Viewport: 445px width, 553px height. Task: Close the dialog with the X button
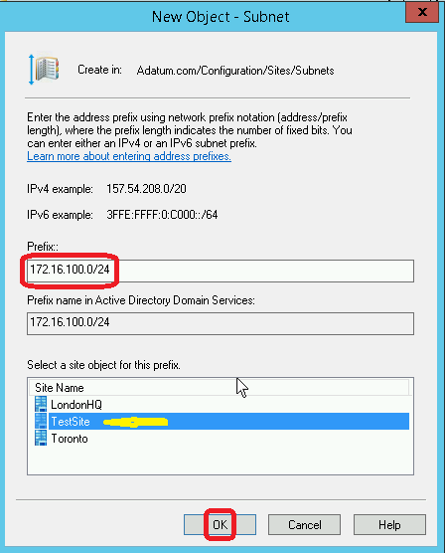(x=422, y=12)
